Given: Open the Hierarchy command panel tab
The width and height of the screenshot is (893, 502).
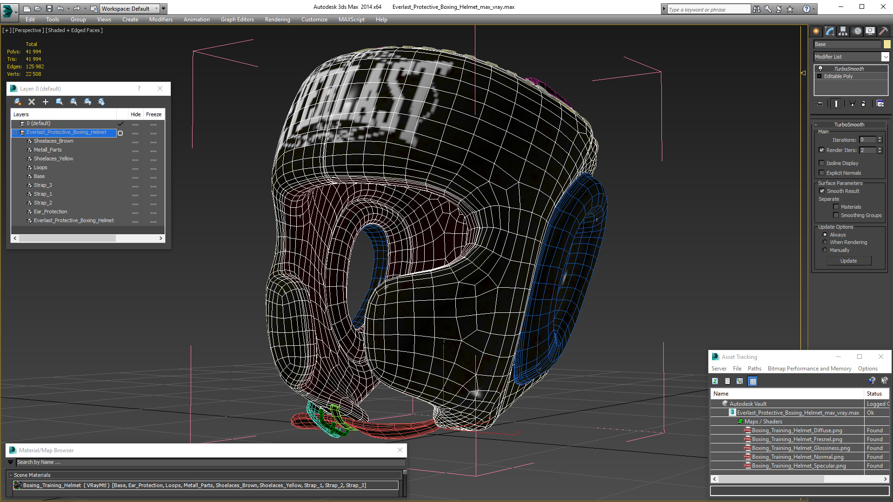Looking at the screenshot, I should 843,31.
